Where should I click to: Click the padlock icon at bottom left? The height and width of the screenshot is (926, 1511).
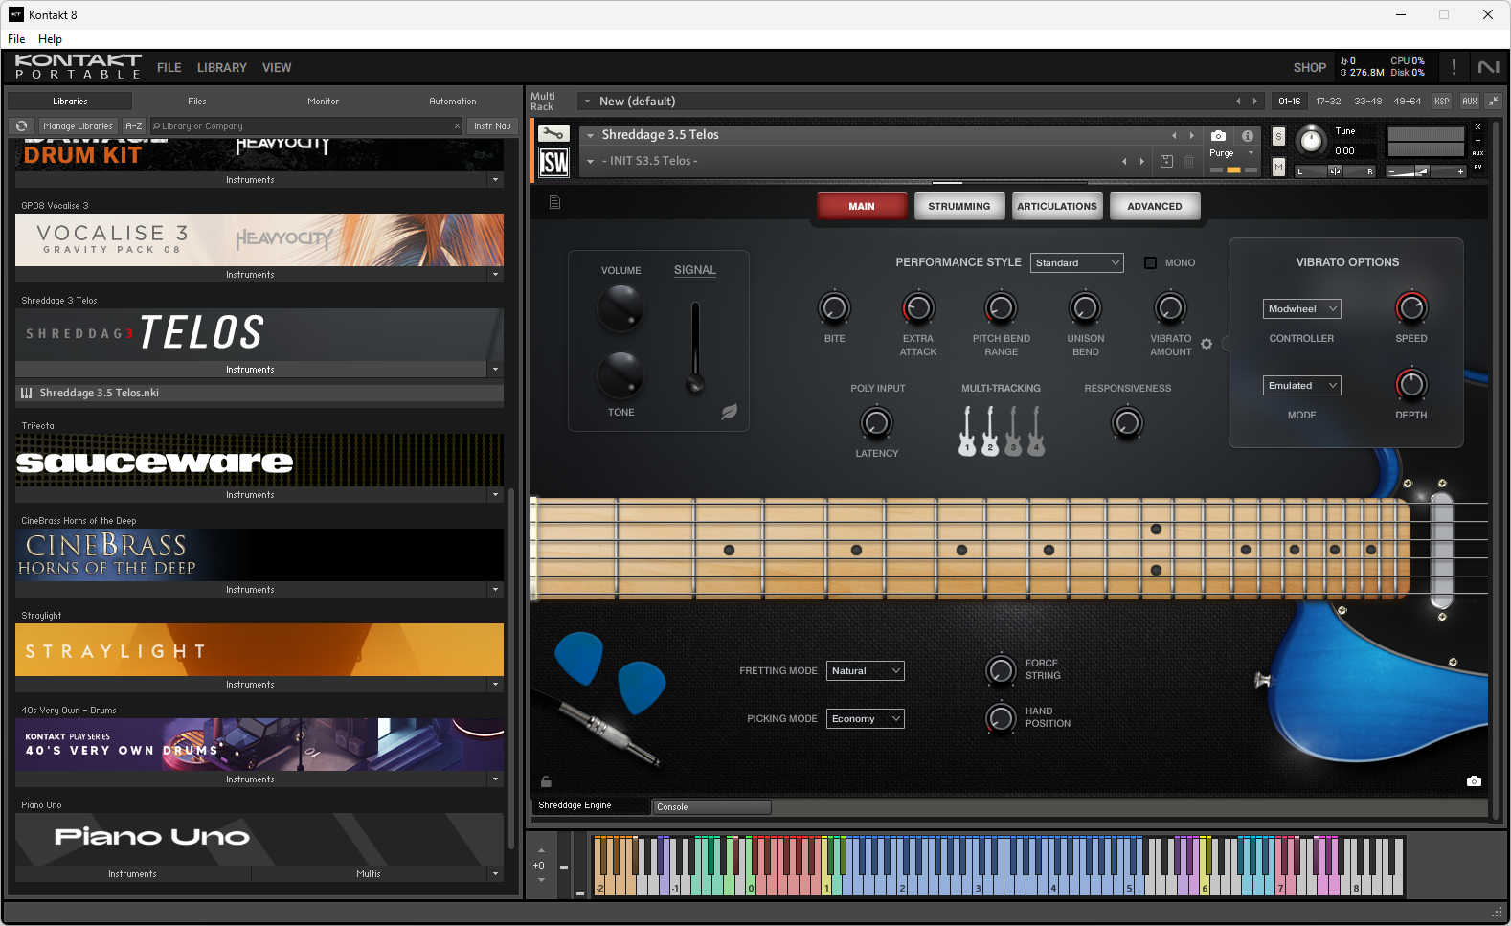tap(546, 781)
